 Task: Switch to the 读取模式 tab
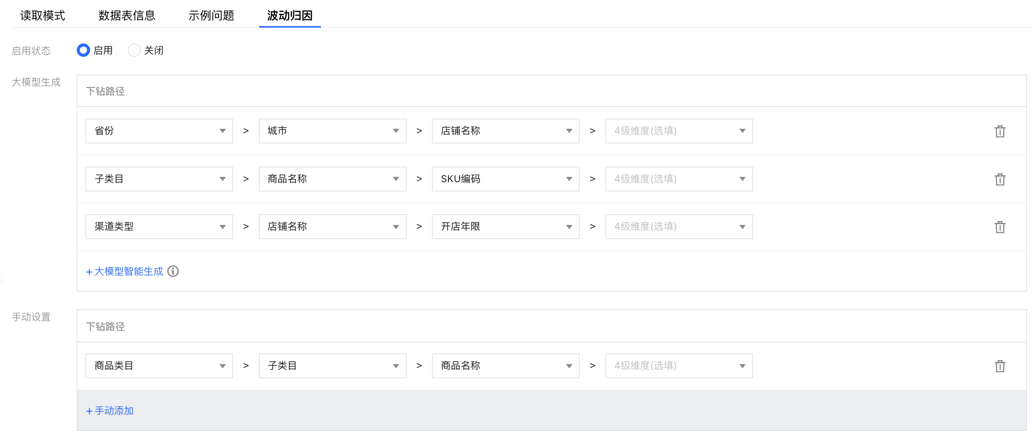42,15
